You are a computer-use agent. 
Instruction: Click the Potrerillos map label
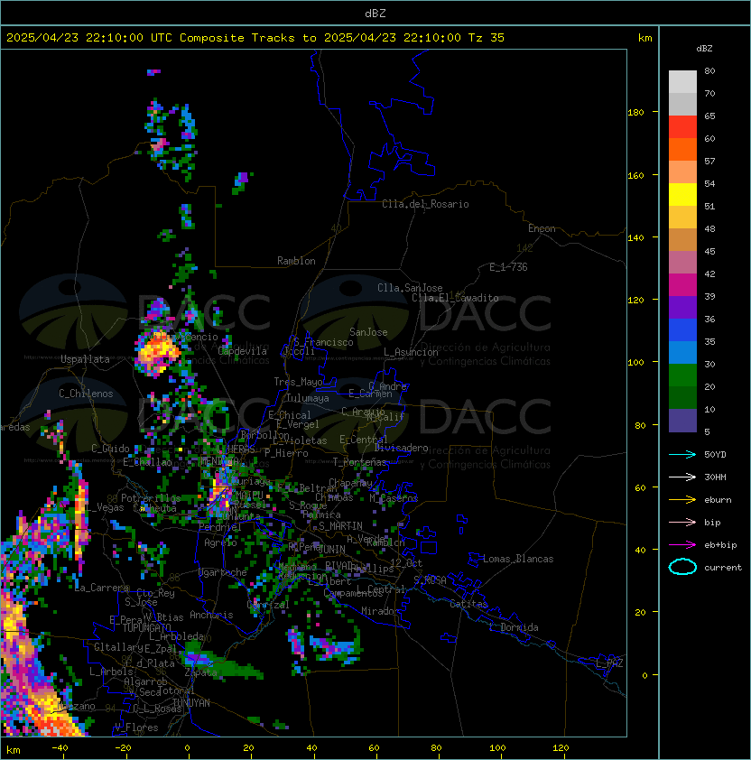pos(151,498)
